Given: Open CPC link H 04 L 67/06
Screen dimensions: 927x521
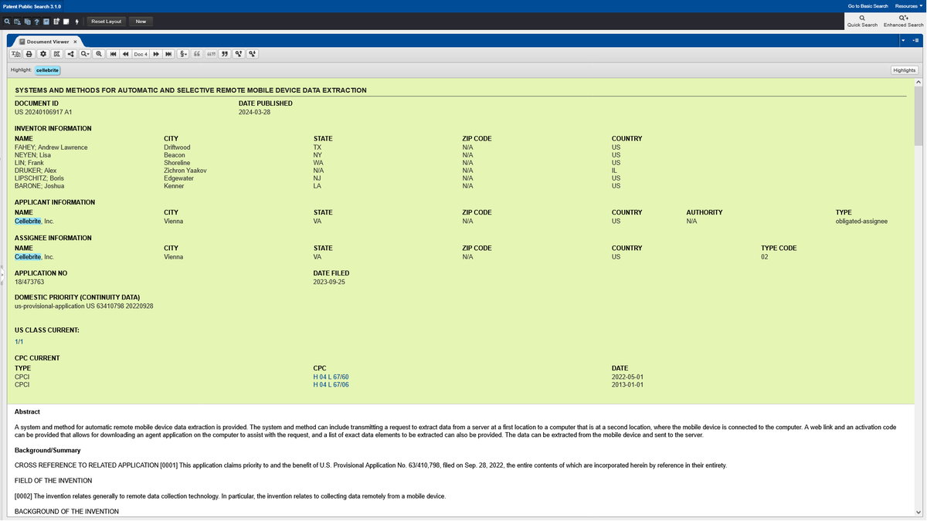Looking at the screenshot, I should click(331, 384).
